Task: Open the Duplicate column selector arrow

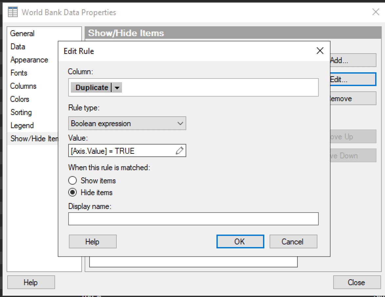Action: (117, 88)
